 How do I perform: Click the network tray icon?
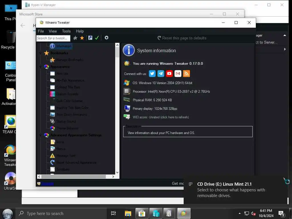[x=247, y=214]
